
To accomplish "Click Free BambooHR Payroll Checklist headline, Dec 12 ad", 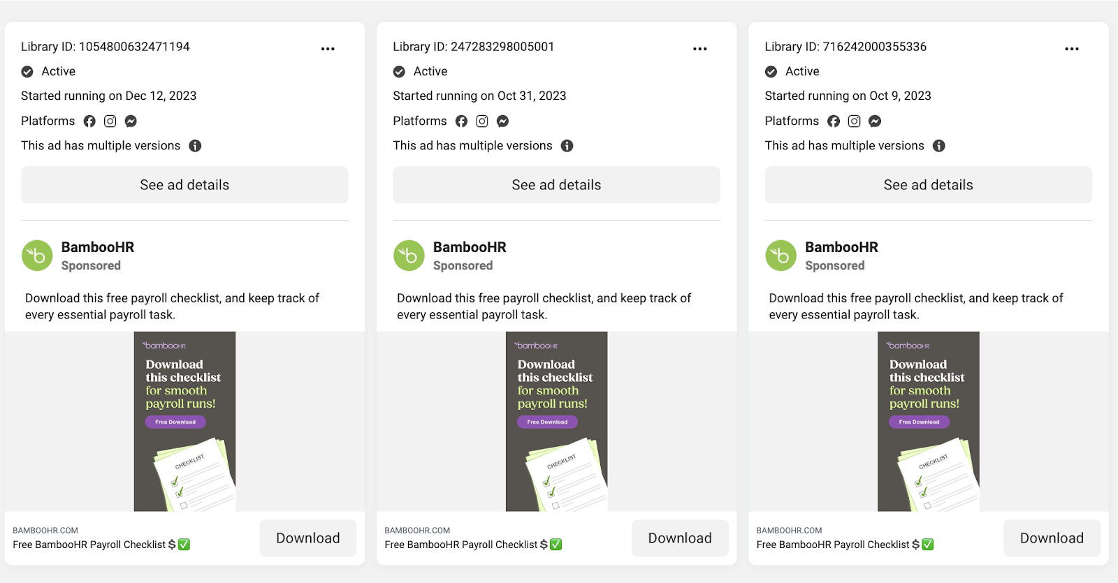I will [101, 545].
